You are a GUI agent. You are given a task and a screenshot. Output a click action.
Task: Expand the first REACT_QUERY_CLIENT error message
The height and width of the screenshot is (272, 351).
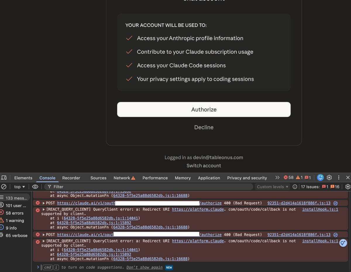(x=44, y=209)
